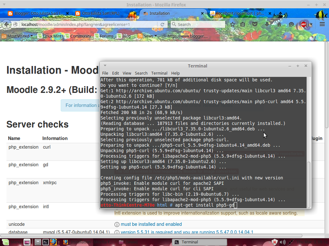Open the Terminal menu in Terminal menubar
Viewport: 329px width, 246px height.
click(159, 73)
